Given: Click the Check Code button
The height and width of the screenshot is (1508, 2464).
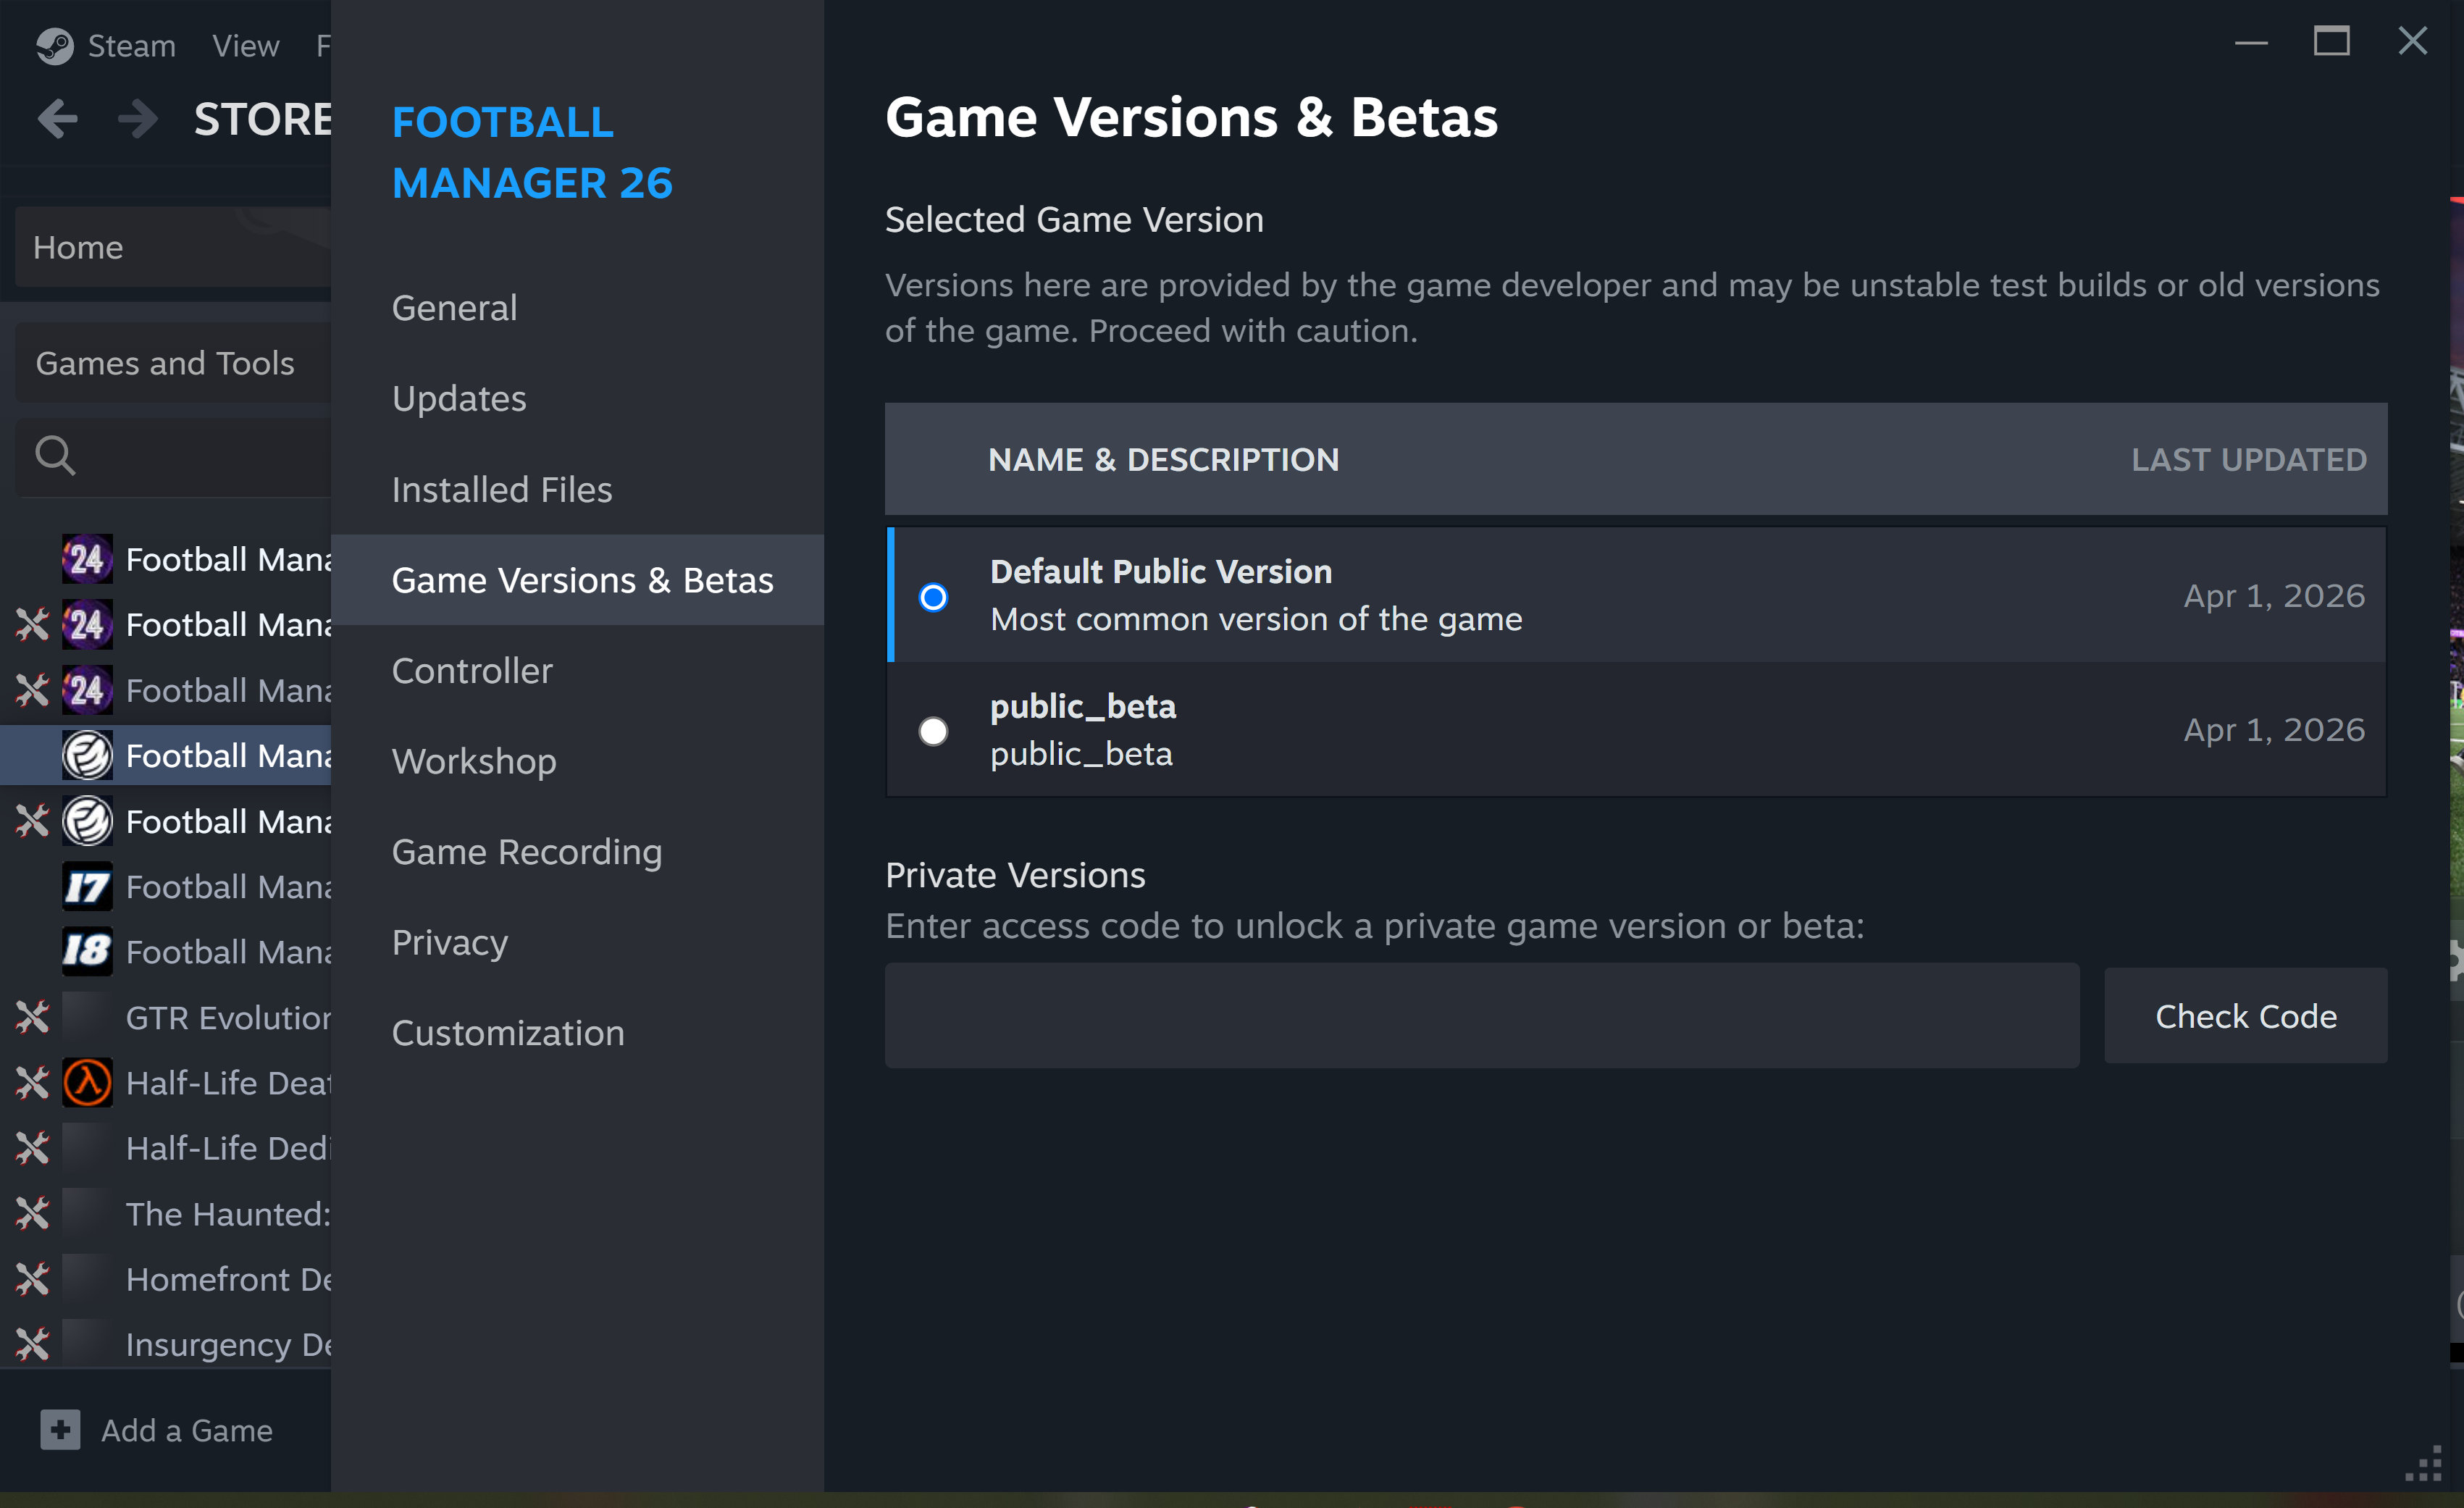Looking at the screenshot, I should tap(2246, 1016).
